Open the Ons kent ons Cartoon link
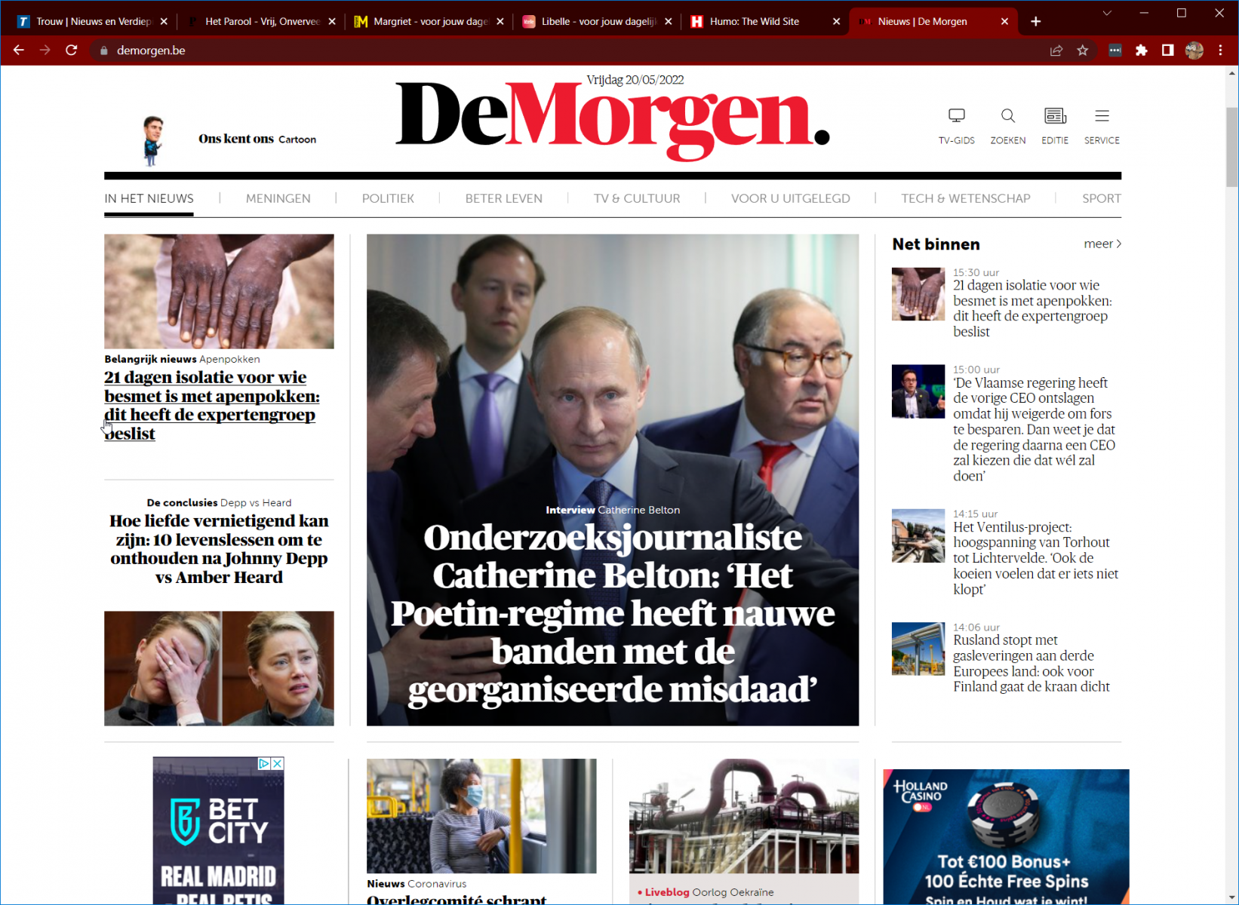The image size is (1239, 905). tap(257, 139)
